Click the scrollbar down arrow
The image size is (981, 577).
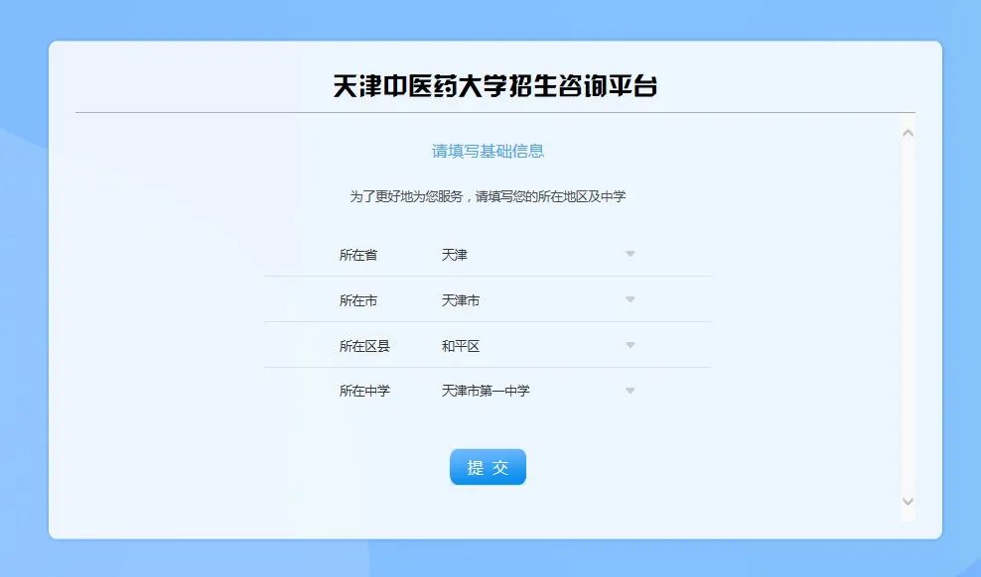(x=908, y=502)
